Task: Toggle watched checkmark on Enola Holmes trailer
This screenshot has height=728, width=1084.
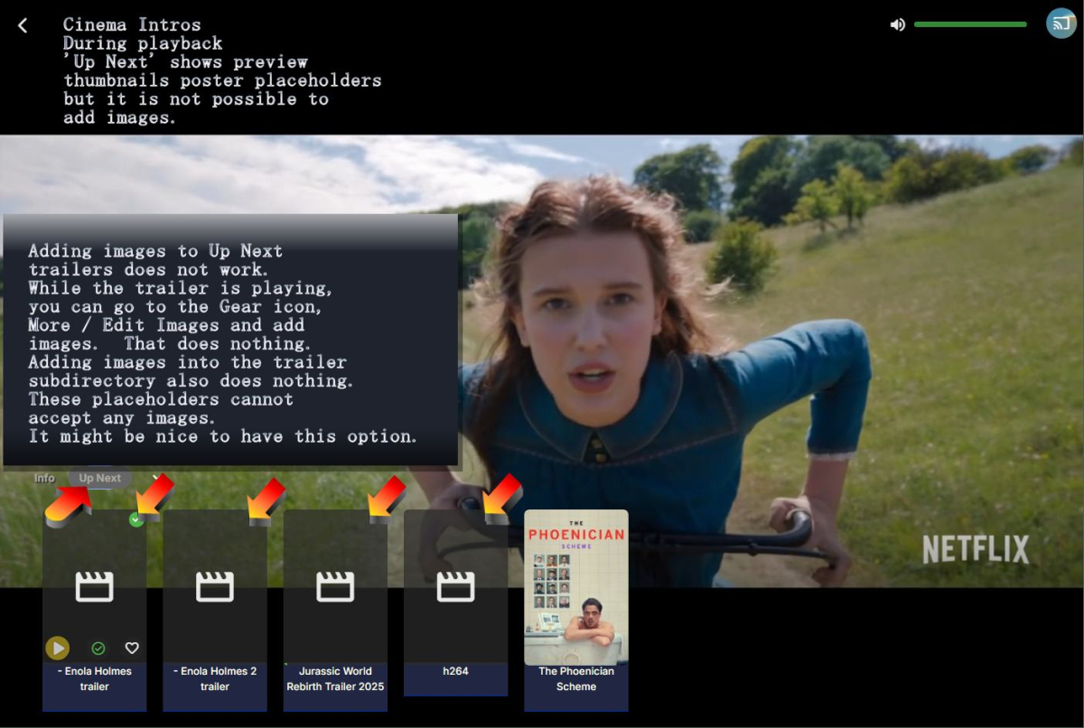Action: [98, 648]
